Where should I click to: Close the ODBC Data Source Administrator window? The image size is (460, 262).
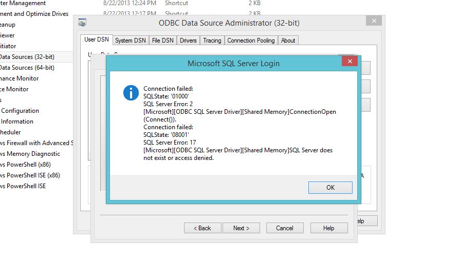[374, 21]
